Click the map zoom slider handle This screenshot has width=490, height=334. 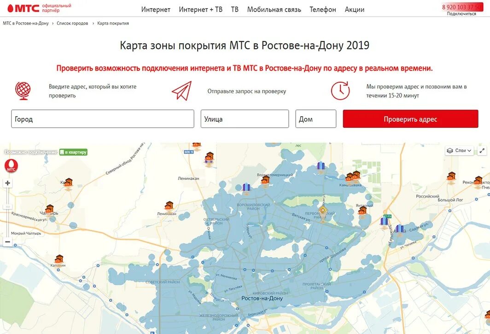(7, 207)
